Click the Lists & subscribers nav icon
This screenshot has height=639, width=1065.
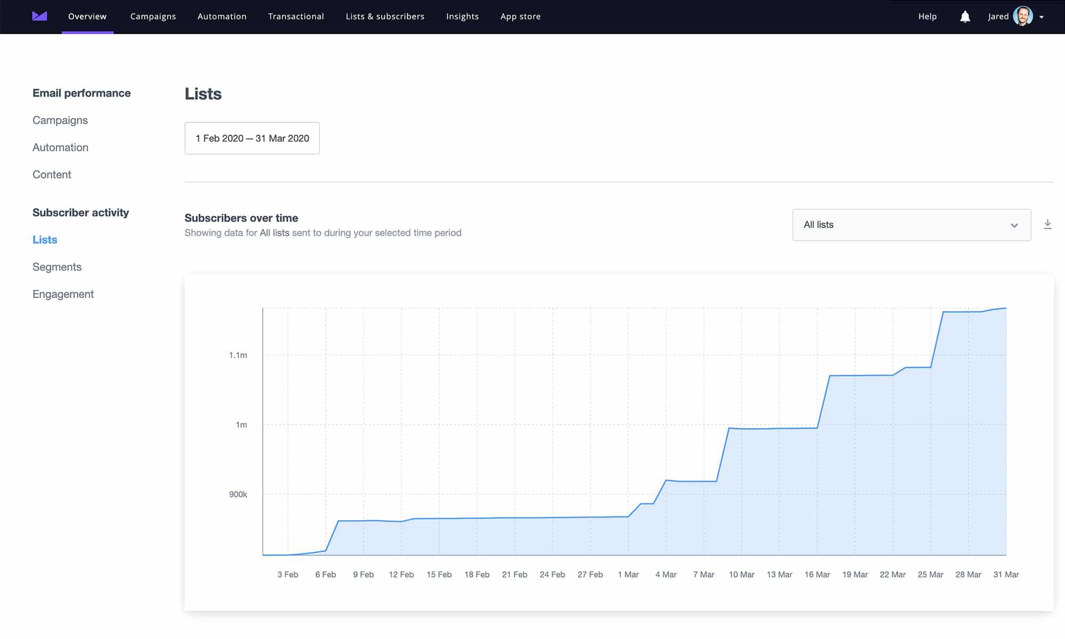click(x=385, y=16)
